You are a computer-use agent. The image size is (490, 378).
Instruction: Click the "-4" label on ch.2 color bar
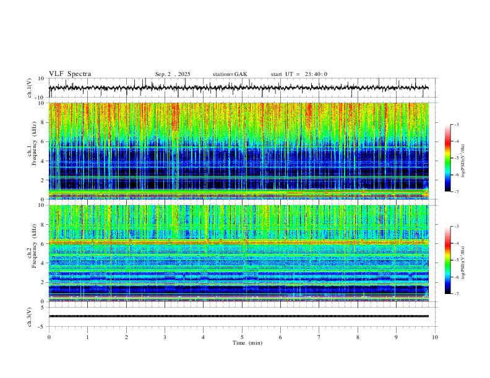[457, 243]
